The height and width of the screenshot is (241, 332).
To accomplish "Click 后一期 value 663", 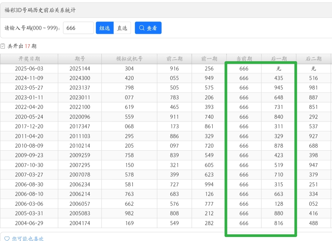I will point(279,194).
